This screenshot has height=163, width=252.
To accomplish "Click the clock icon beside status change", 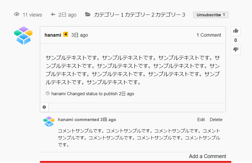I will click(48, 94).
